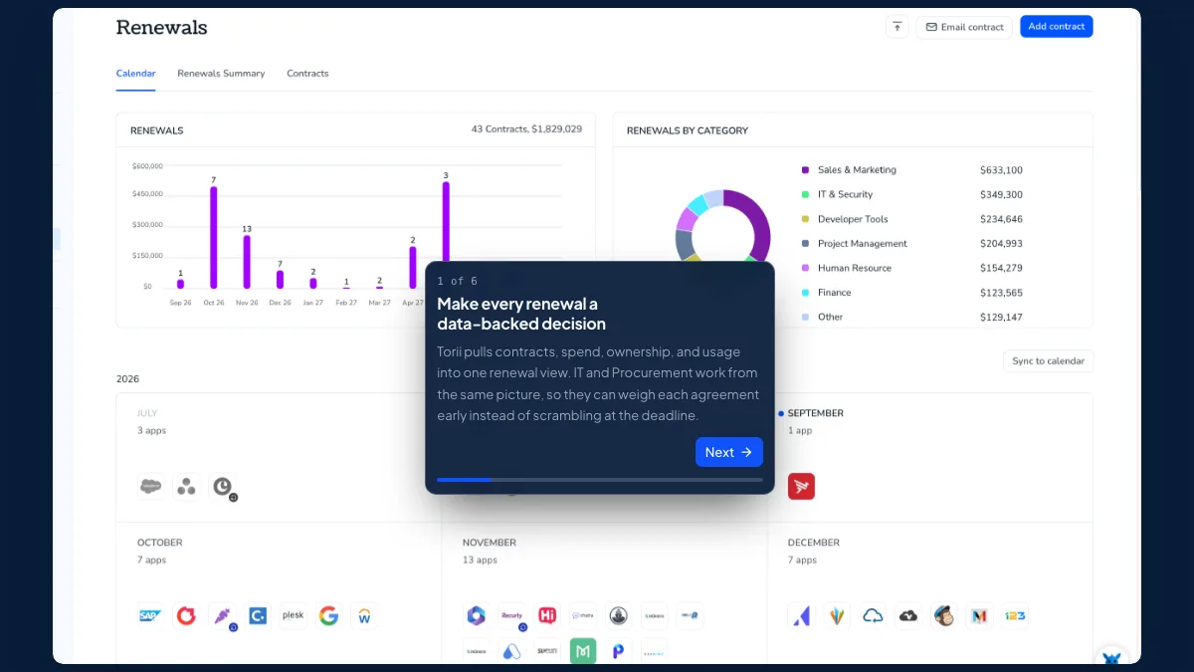Click the dark cloud upload icon in December
The width and height of the screenshot is (1194, 672).
pos(908,616)
